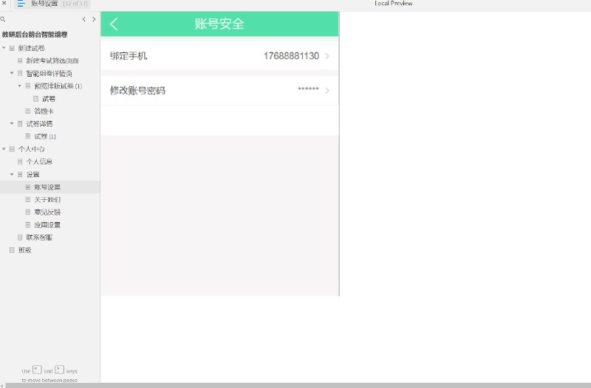Collapse the 智能组卷详情页 tree node
Viewport: 591px width, 388px height.
(x=12, y=73)
